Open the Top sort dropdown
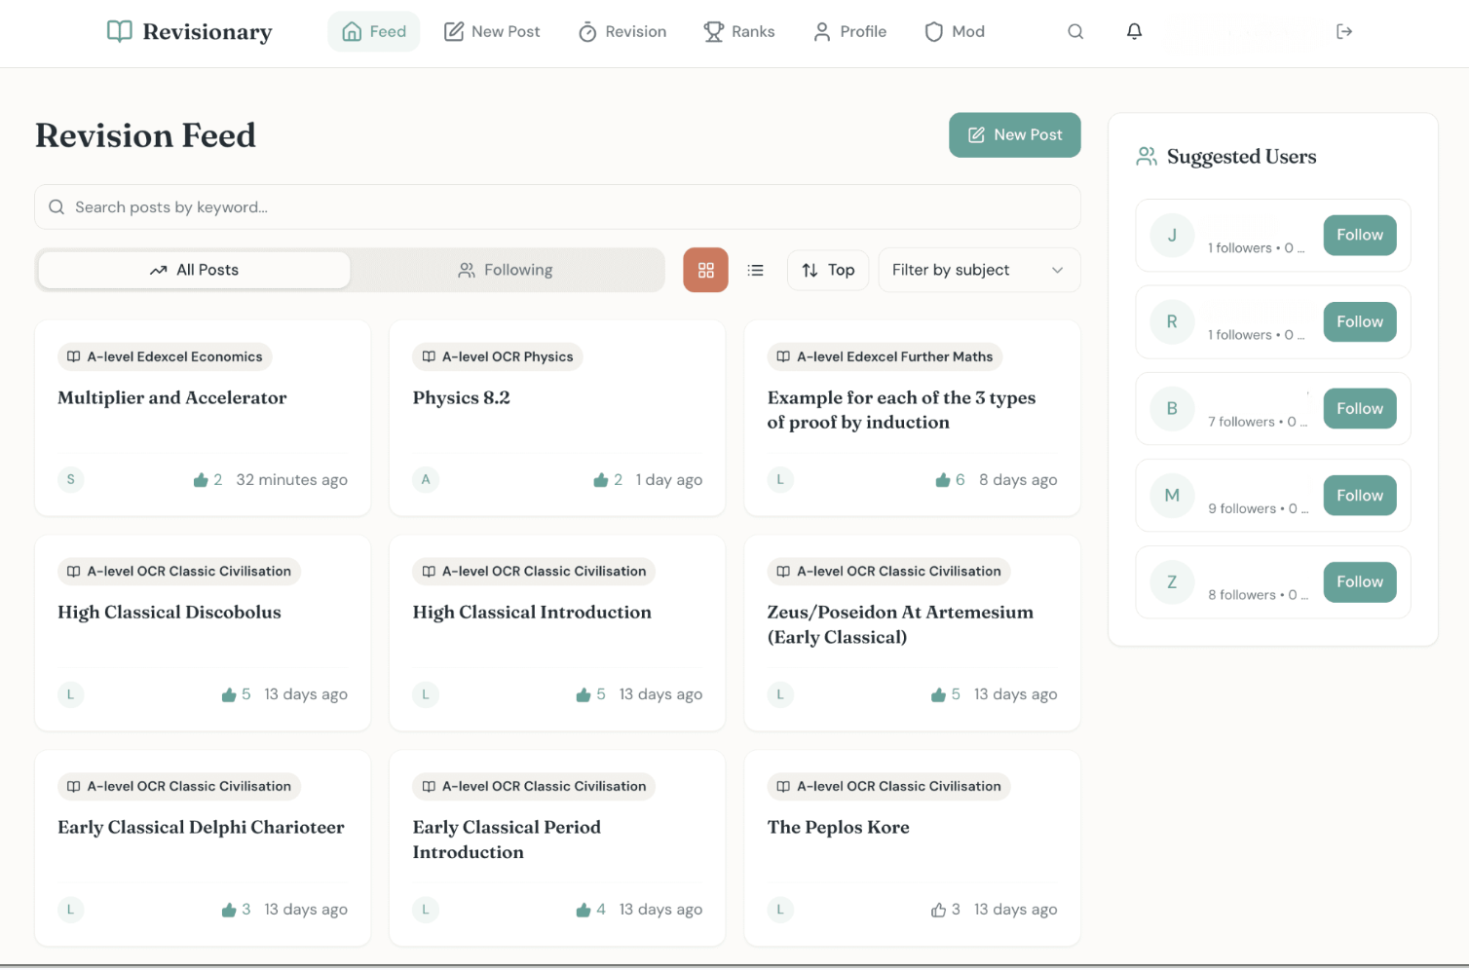Image resolution: width=1469 pixels, height=970 pixels. pyautogui.click(x=828, y=270)
